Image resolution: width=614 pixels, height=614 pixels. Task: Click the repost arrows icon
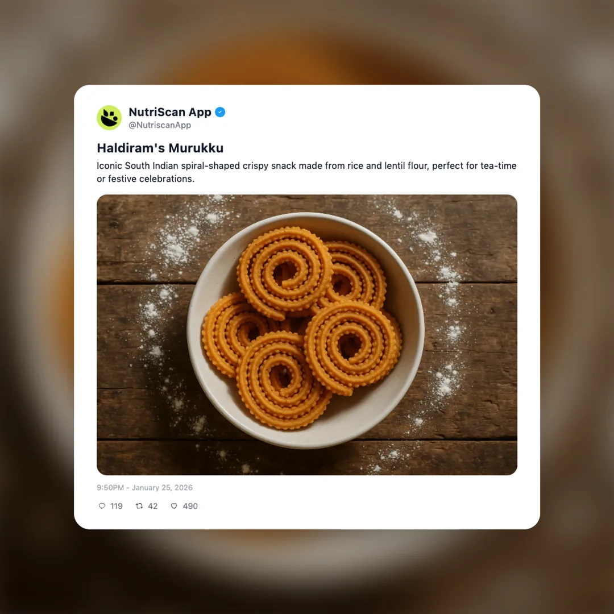click(139, 506)
